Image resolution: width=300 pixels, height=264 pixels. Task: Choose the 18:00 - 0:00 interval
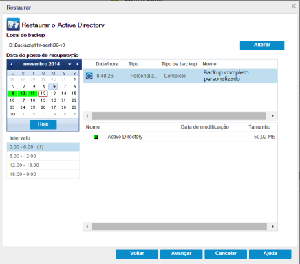coord(43,174)
